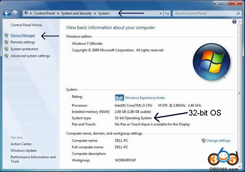Open Windows Experience Index link

145,98
